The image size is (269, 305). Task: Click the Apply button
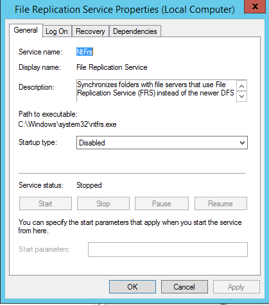click(x=236, y=287)
